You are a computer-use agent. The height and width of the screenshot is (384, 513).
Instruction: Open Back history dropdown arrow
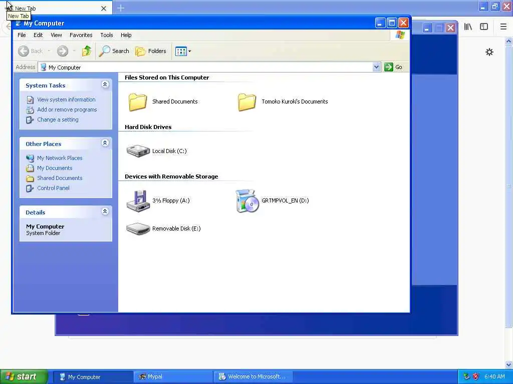point(49,51)
